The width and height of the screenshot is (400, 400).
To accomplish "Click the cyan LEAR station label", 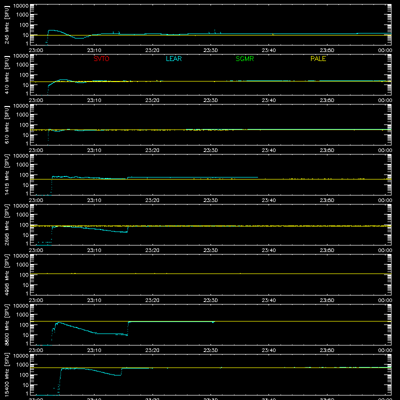I will click(x=173, y=58).
